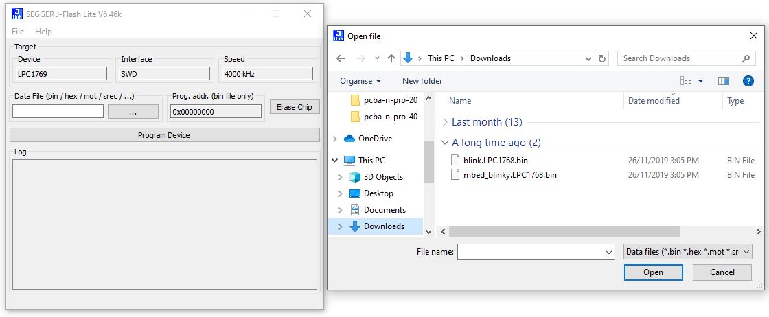Click the Interface field showing SWD
This screenshot has height=317, width=769.
point(164,74)
